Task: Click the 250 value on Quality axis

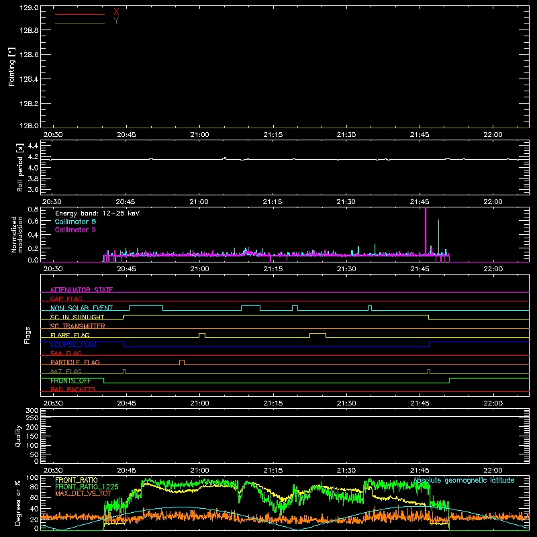Action: click(x=32, y=418)
